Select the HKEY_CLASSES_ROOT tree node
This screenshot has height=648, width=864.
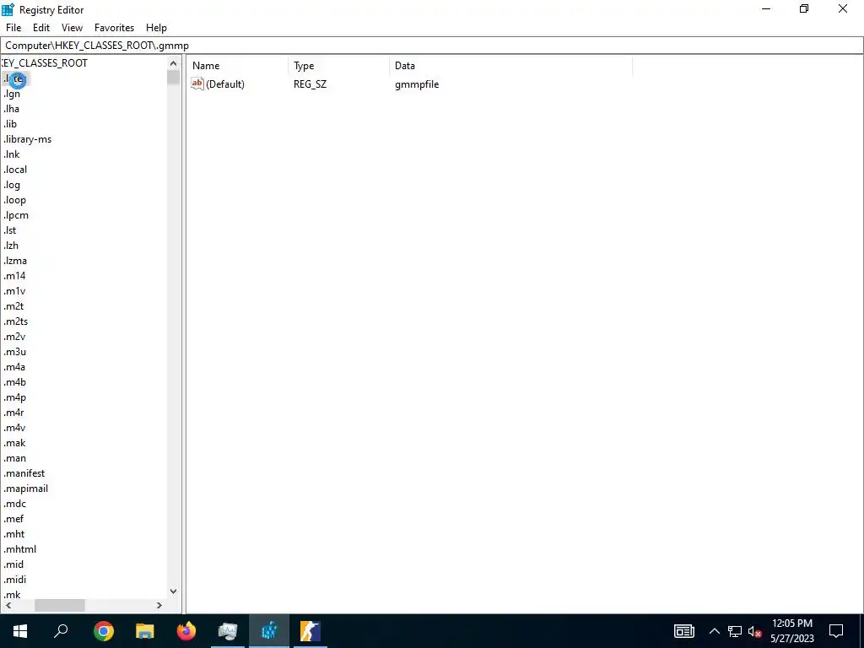[45, 62]
